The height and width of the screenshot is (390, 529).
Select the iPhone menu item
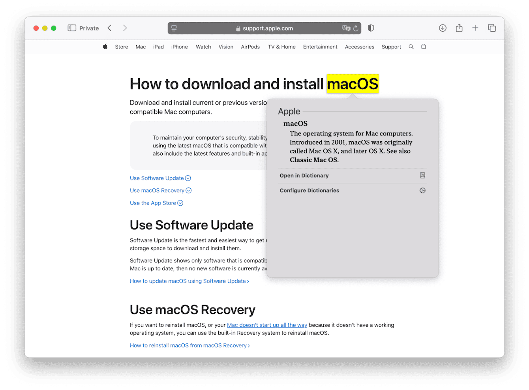179,47
